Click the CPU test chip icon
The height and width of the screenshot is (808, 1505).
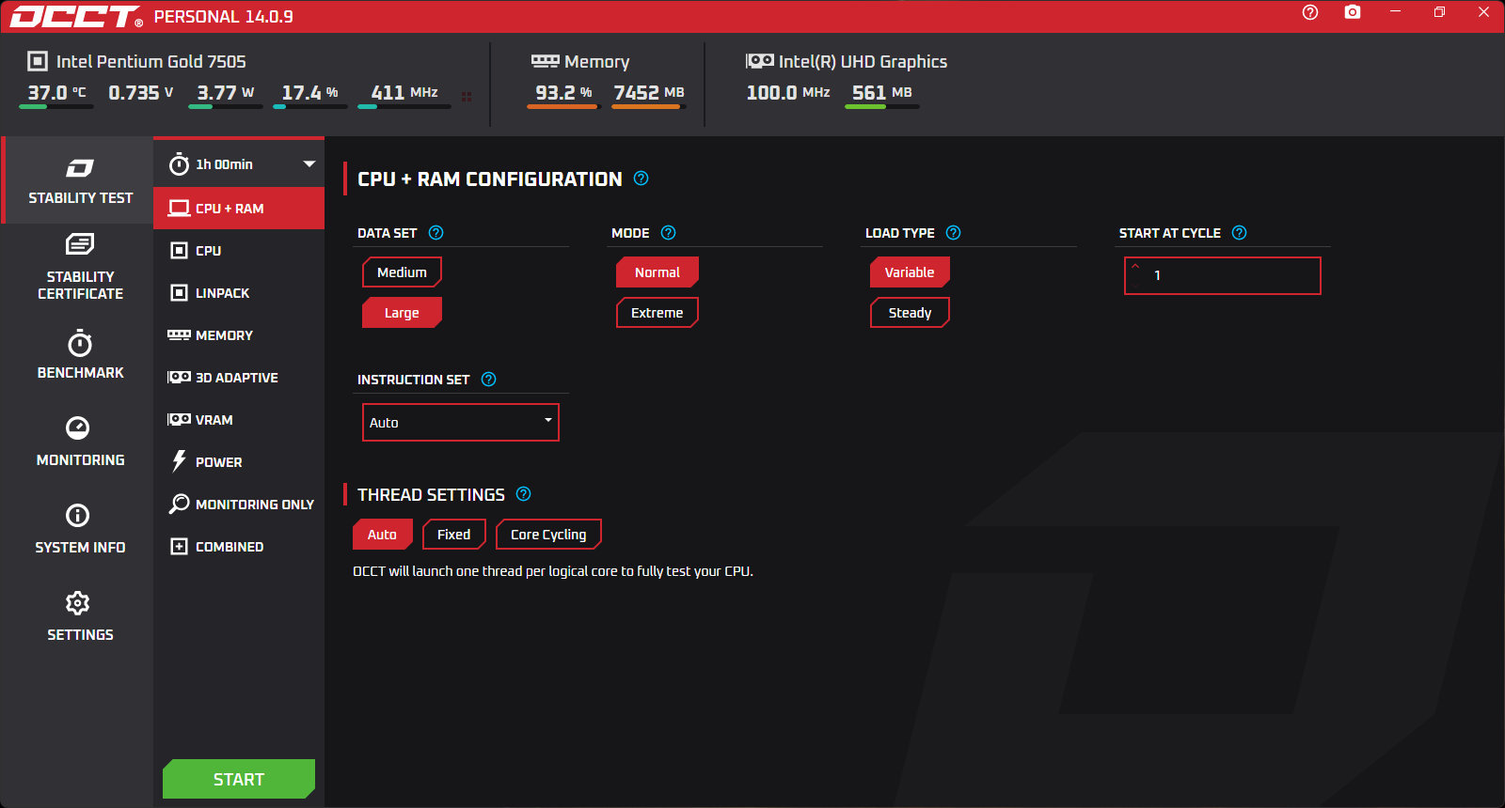[x=179, y=251]
